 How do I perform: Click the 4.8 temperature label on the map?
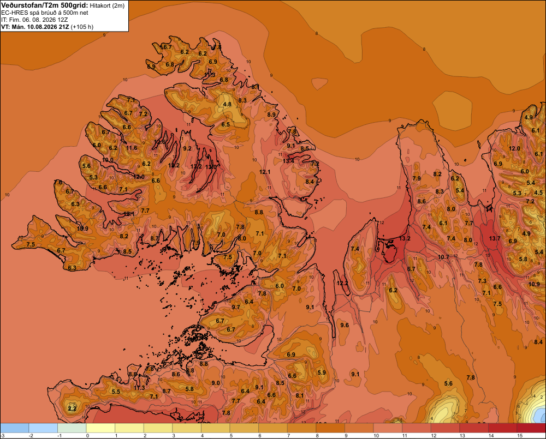coord(227,104)
